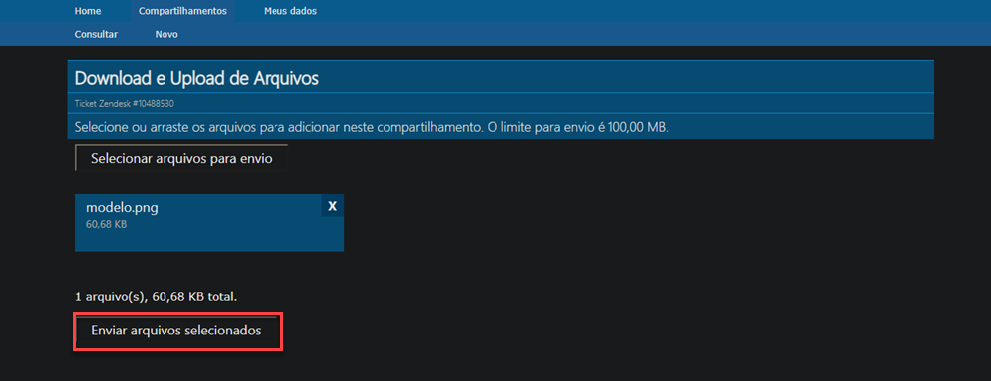Click the 60,68 KB file size text
Screen dimensions: 991x381
pos(106,224)
